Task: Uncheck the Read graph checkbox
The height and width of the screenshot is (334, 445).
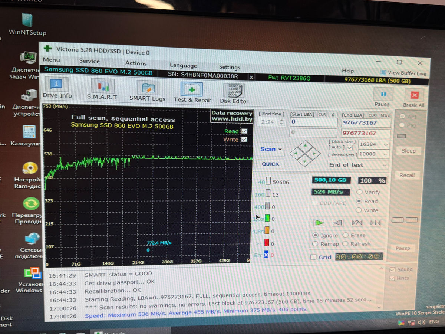Action: [244, 131]
